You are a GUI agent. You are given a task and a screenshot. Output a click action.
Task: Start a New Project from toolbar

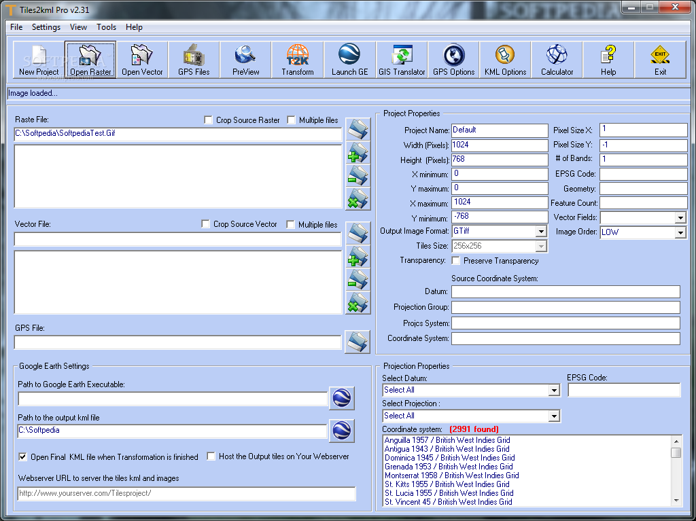(39, 60)
